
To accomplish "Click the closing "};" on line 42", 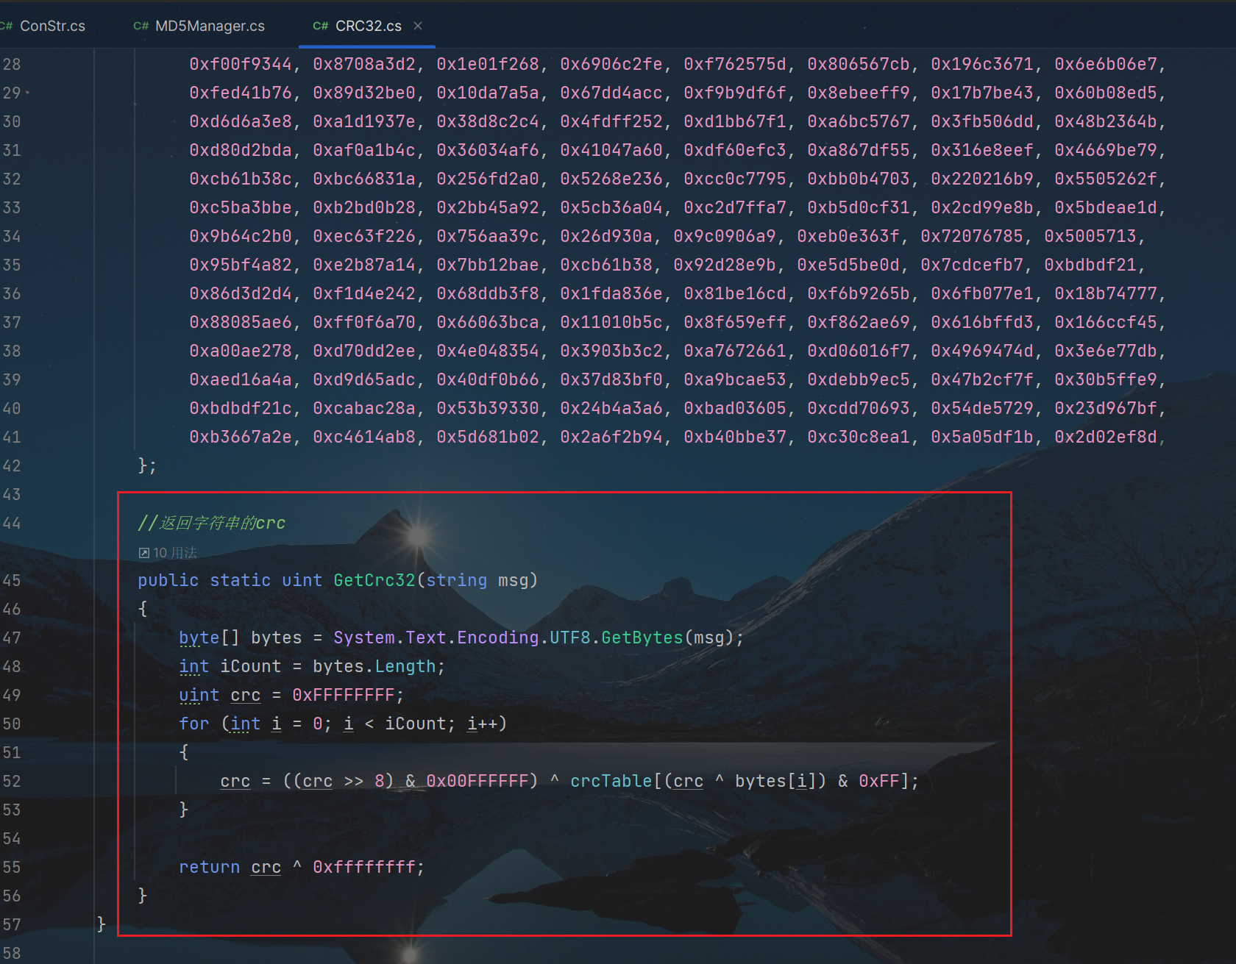I will pos(147,465).
